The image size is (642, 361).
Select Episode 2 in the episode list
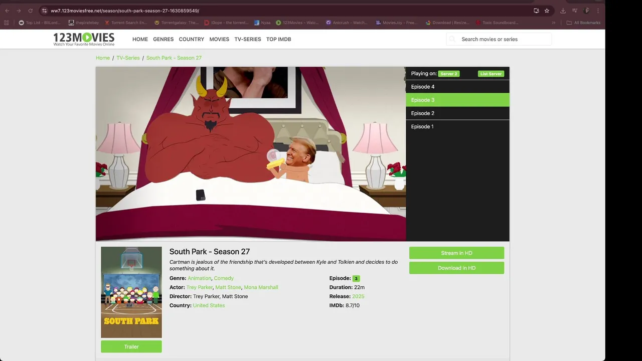(457, 113)
